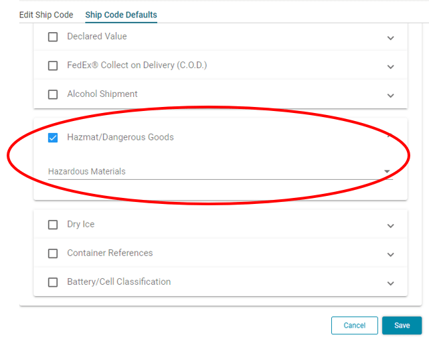Expand the Container References chevron
The image size is (429, 339).
tap(391, 255)
